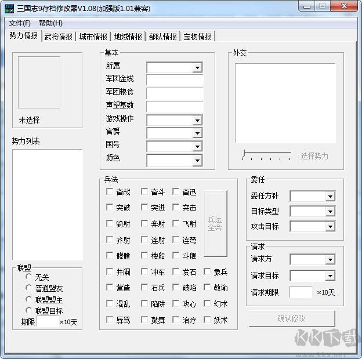The width and height of the screenshot is (362, 359).
Task: Open the 文件(F) menu
Action: (x=20, y=23)
